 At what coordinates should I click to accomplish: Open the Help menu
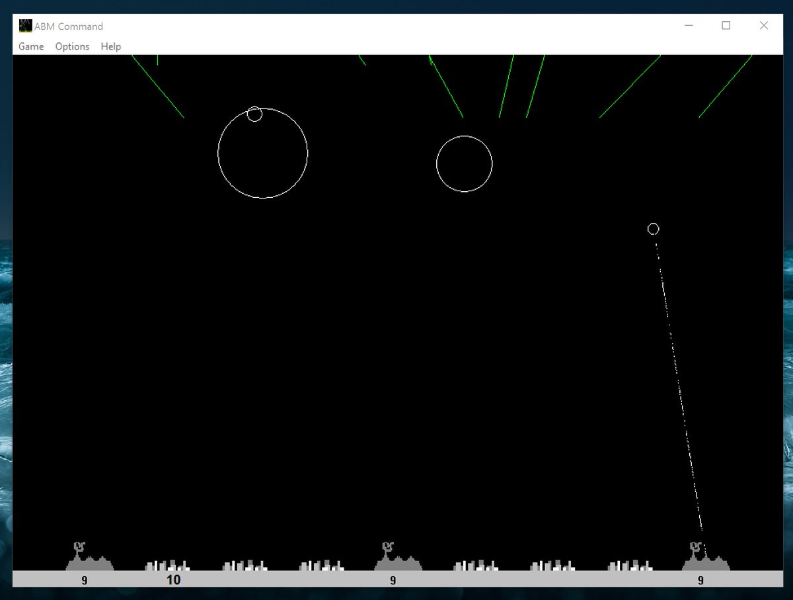[110, 46]
